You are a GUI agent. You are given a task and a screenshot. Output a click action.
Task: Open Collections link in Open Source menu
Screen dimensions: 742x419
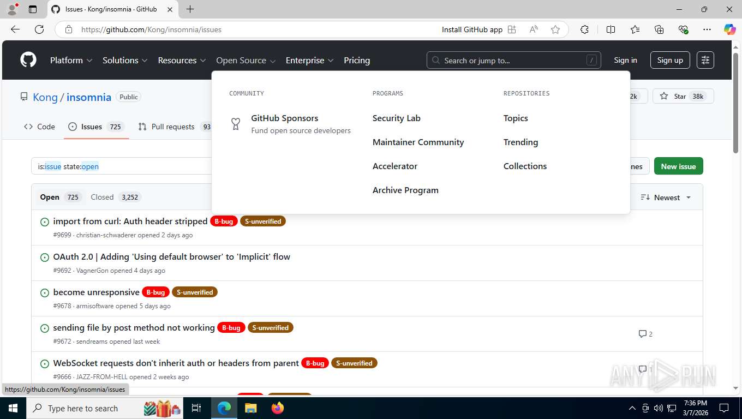[525, 166]
